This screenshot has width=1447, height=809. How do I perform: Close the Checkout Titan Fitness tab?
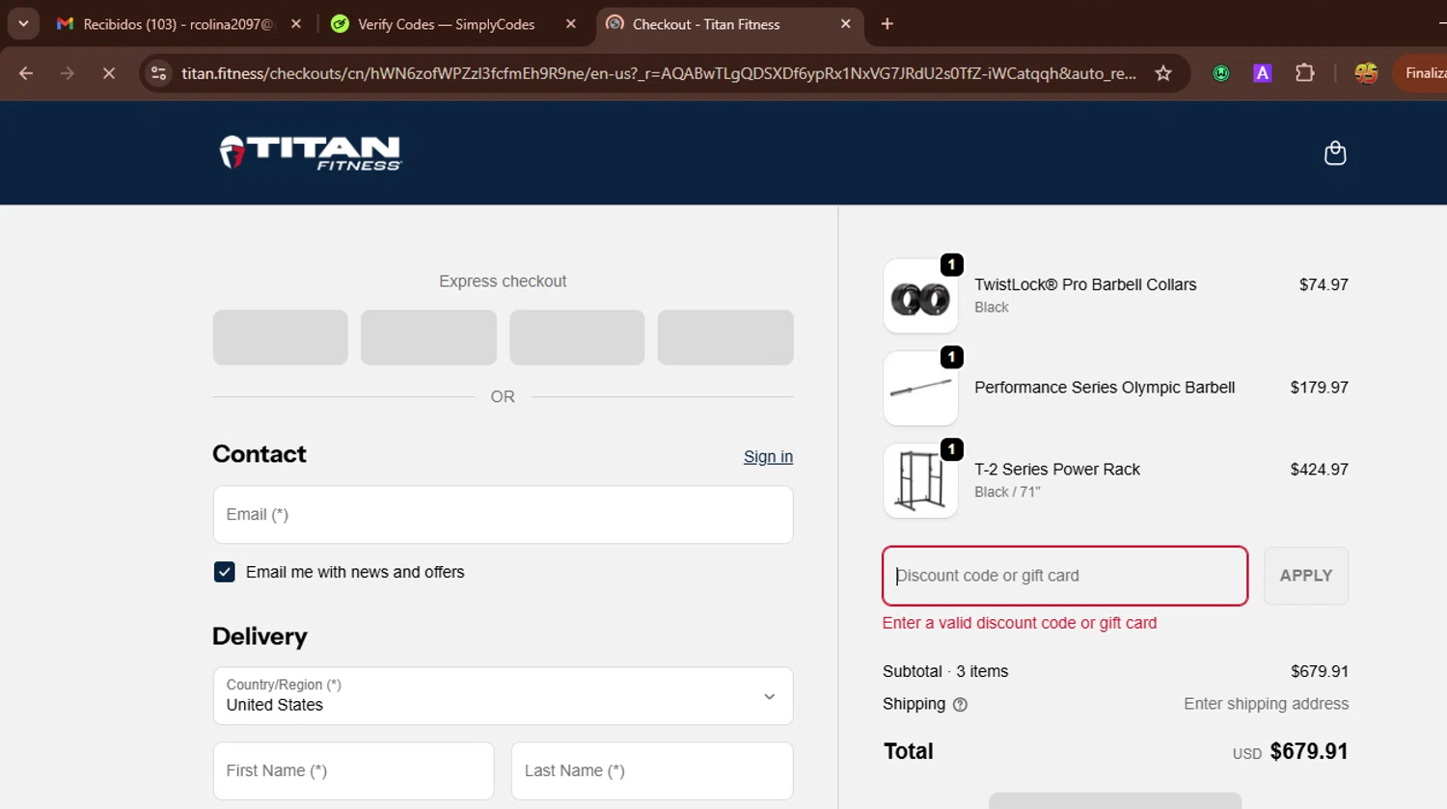point(846,24)
